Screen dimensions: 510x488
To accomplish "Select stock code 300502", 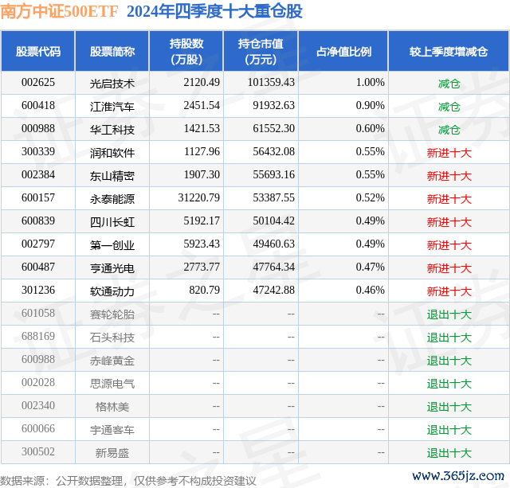I will [x=38, y=451].
